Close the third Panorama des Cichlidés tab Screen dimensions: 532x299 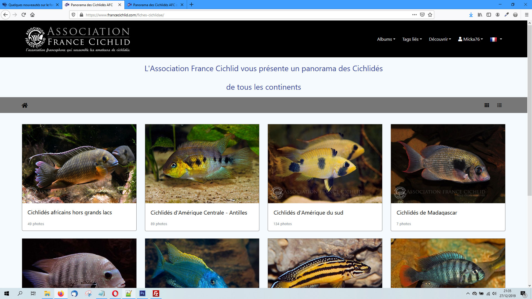coord(182,5)
